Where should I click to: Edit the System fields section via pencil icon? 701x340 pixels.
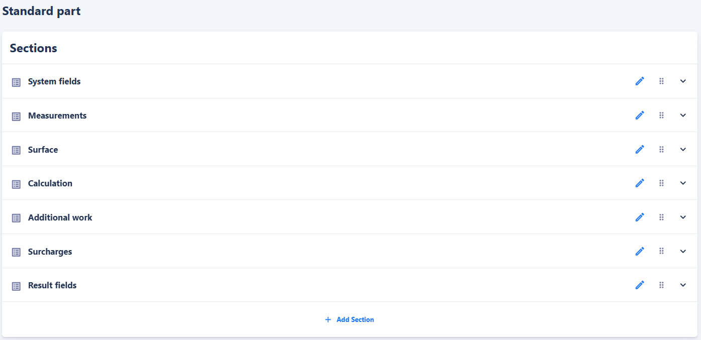click(x=640, y=81)
